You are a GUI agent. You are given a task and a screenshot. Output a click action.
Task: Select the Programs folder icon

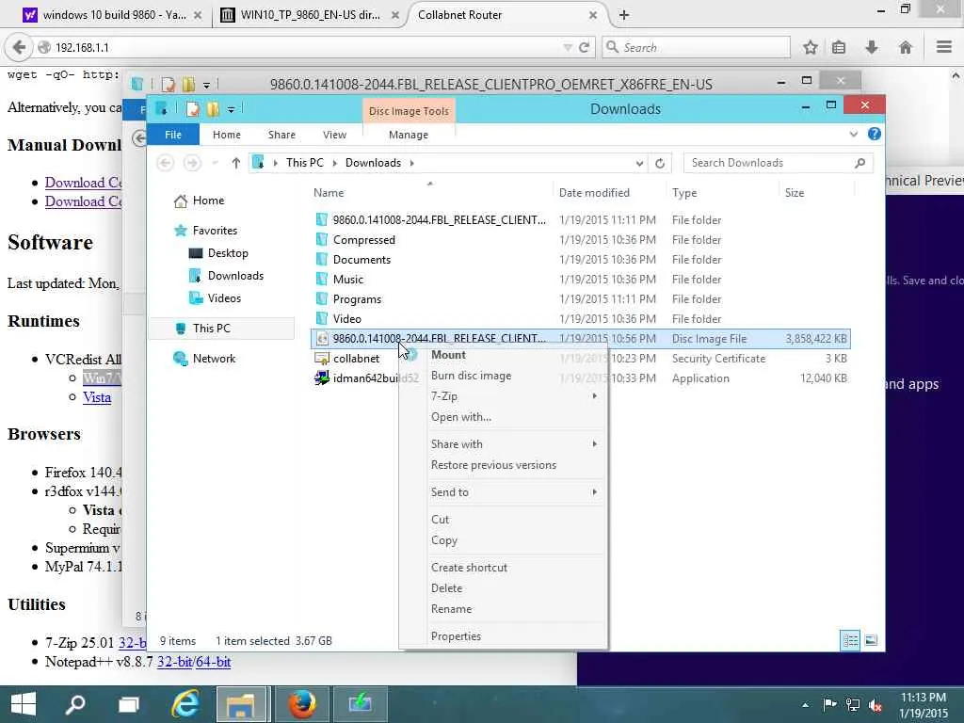322,298
